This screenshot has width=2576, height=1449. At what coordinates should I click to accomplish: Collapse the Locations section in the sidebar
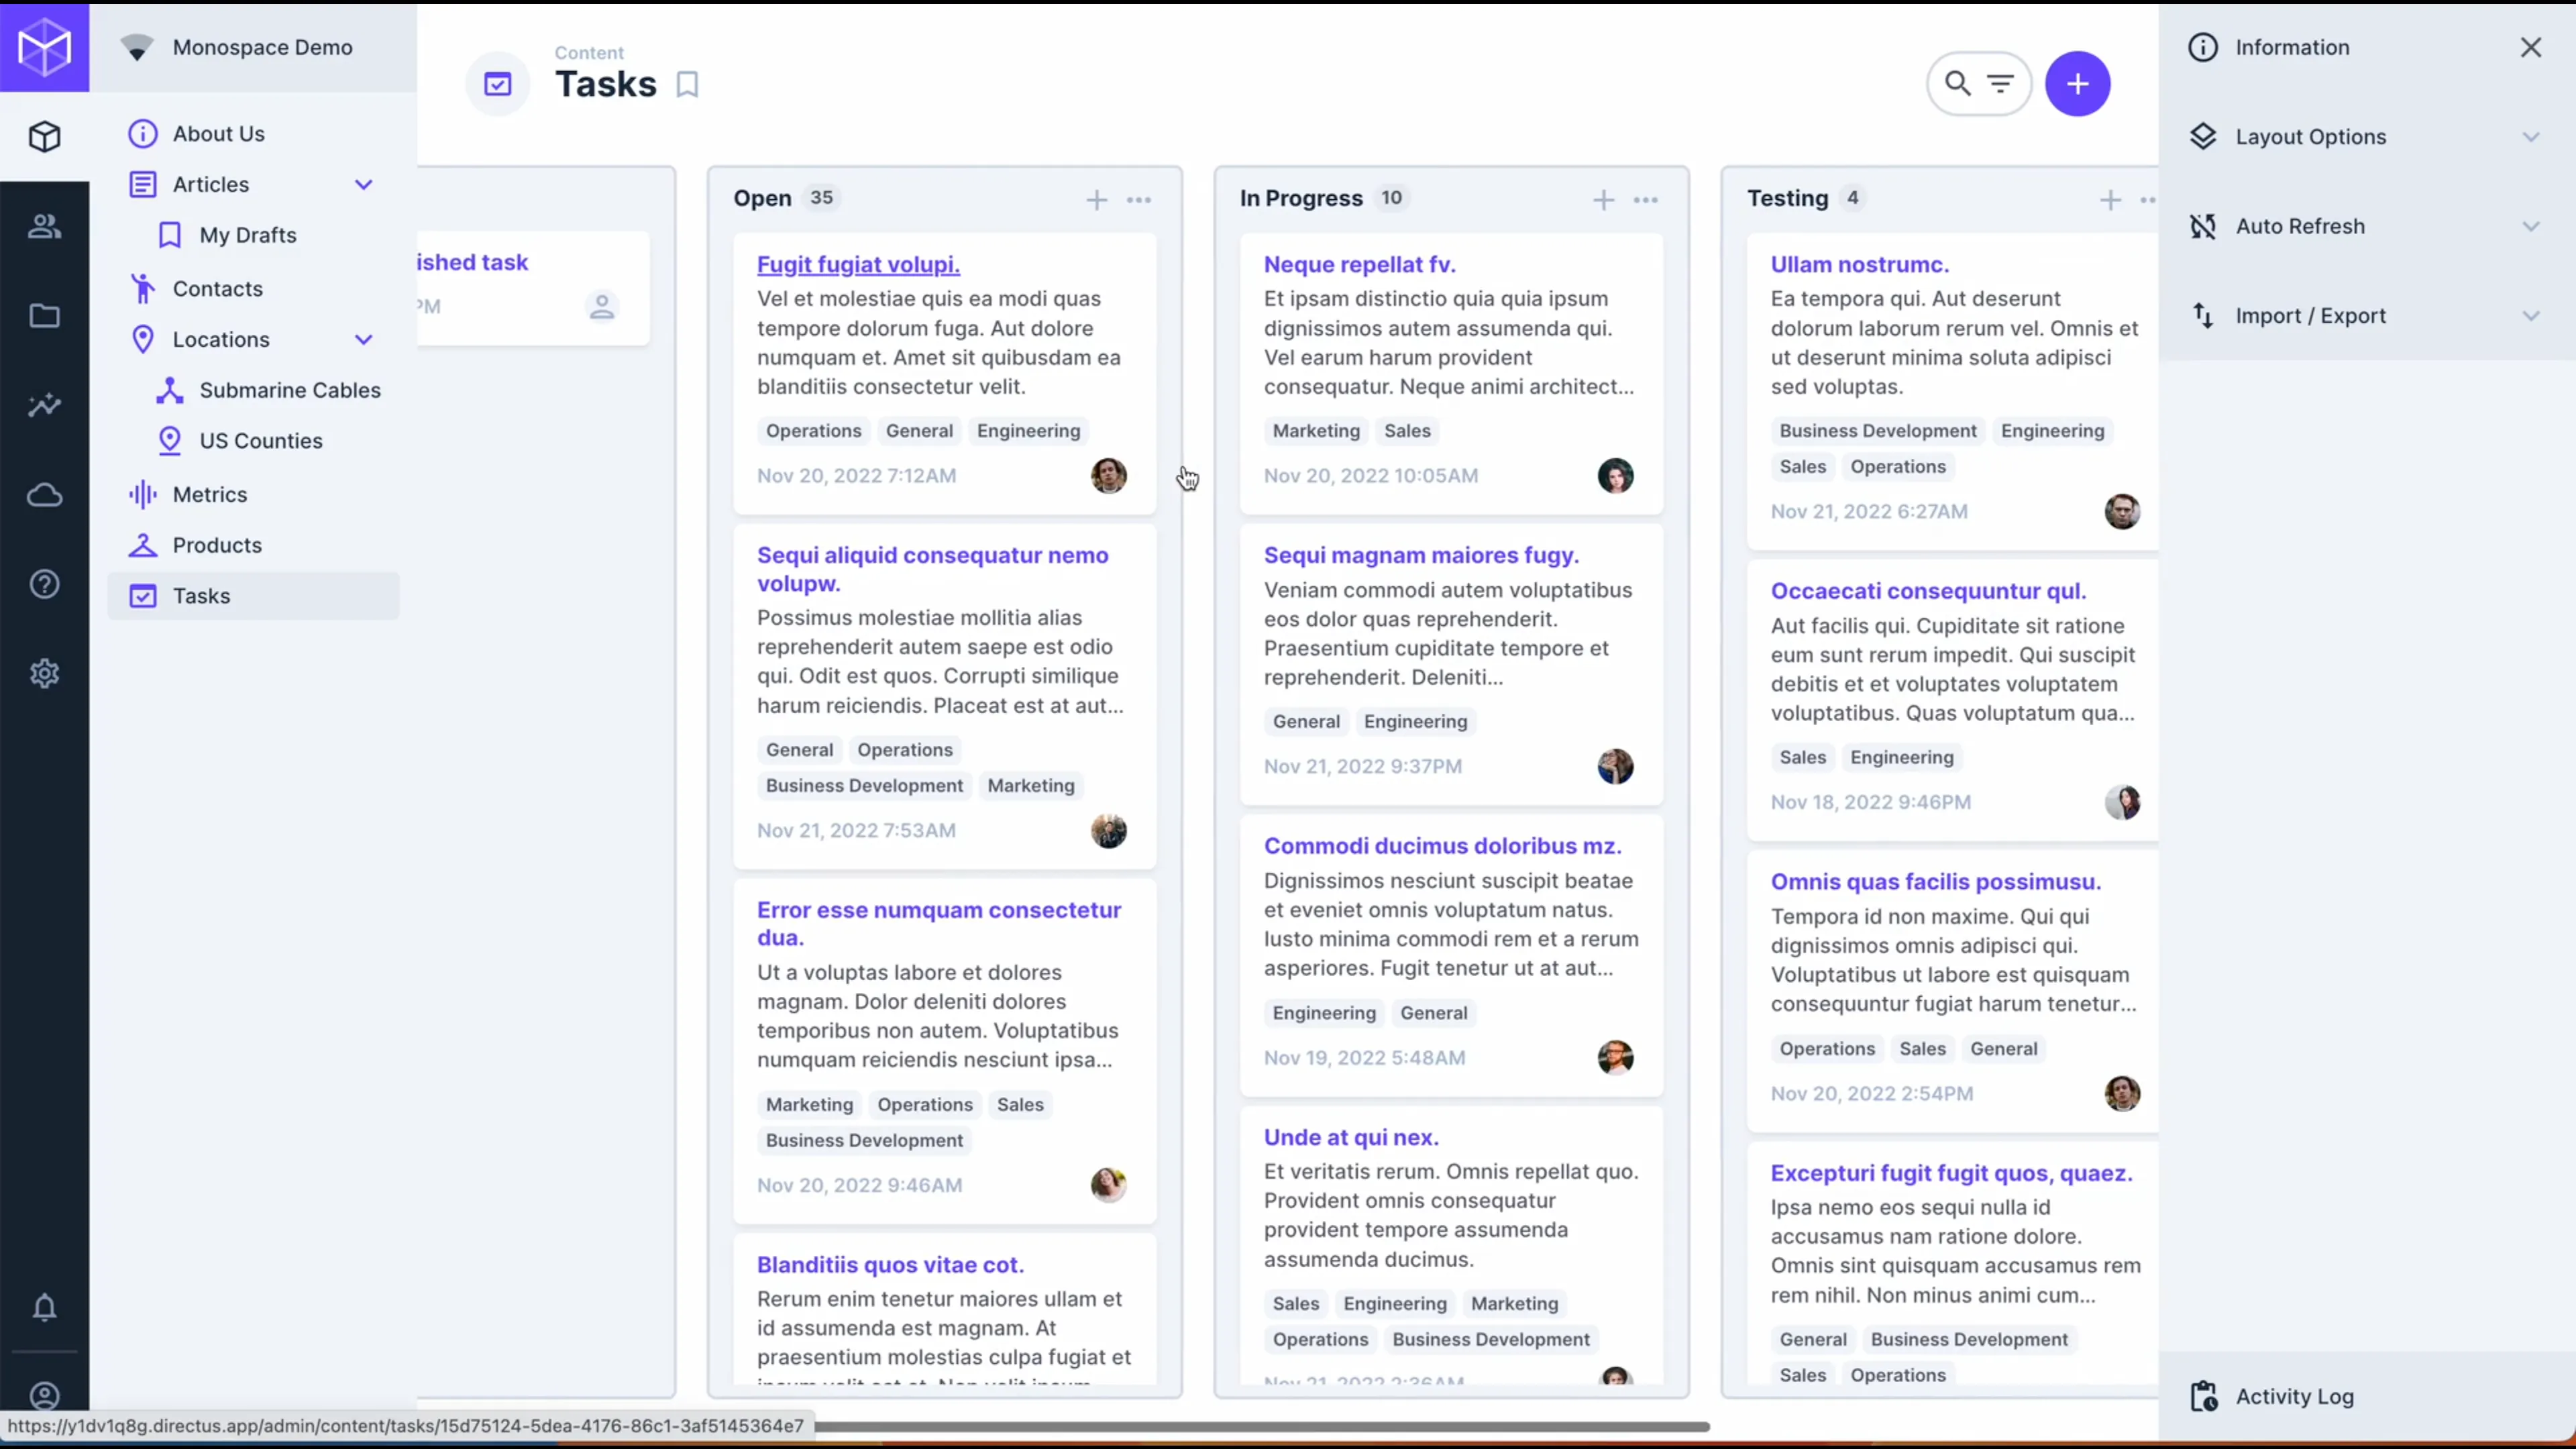tap(364, 339)
